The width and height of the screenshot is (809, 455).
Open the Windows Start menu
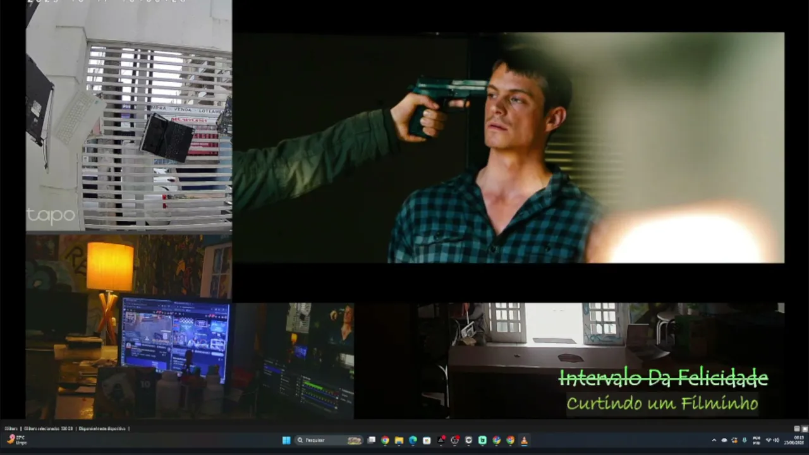tap(286, 440)
